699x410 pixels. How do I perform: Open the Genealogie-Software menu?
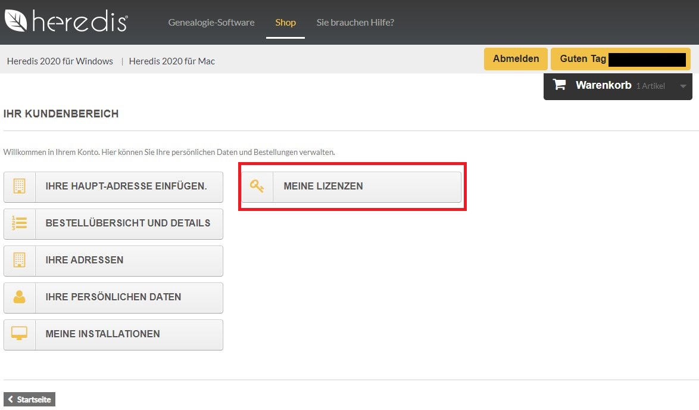(x=211, y=23)
